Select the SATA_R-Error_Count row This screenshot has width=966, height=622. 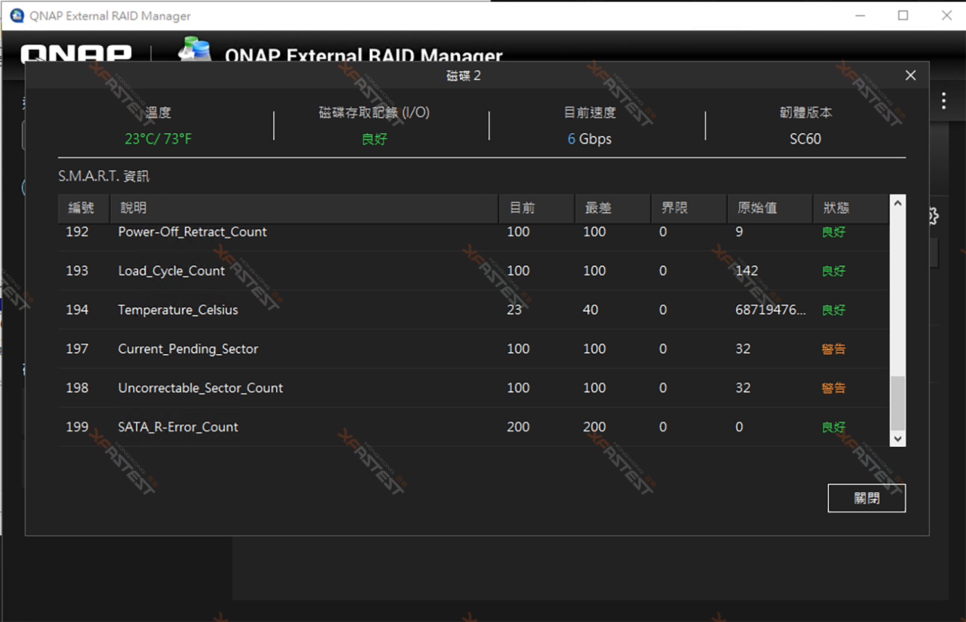click(x=473, y=427)
